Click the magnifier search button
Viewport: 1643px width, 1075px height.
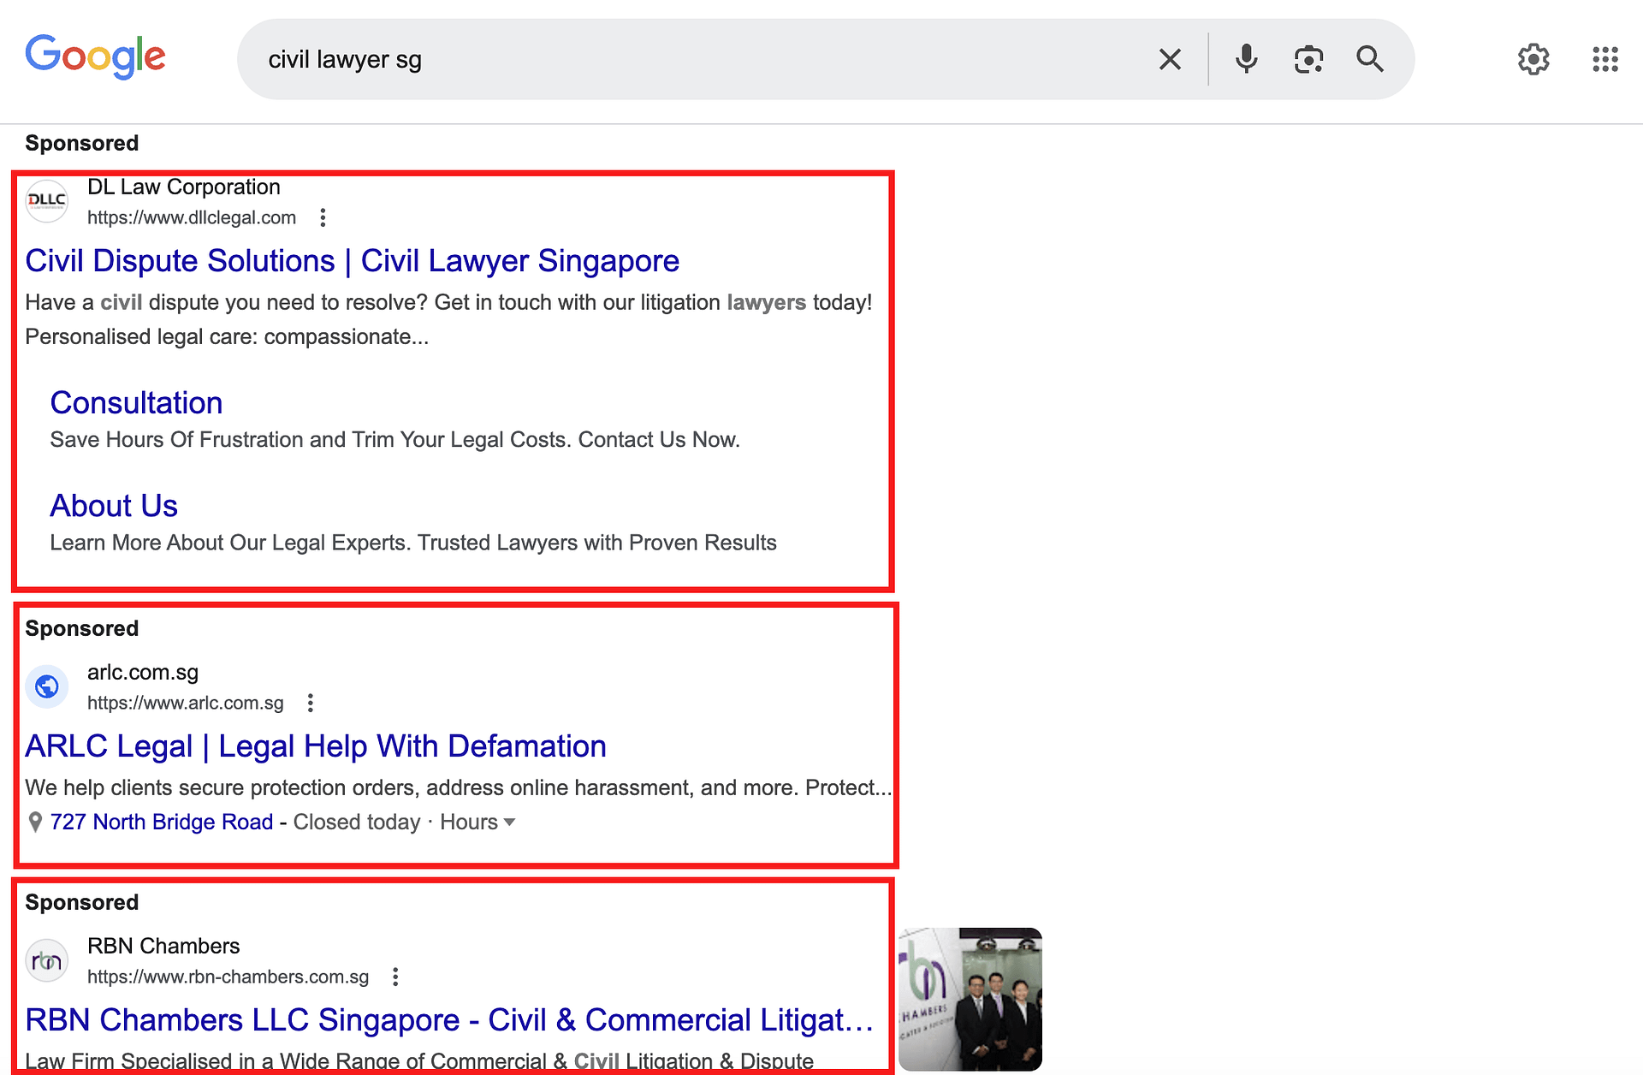(x=1369, y=59)
